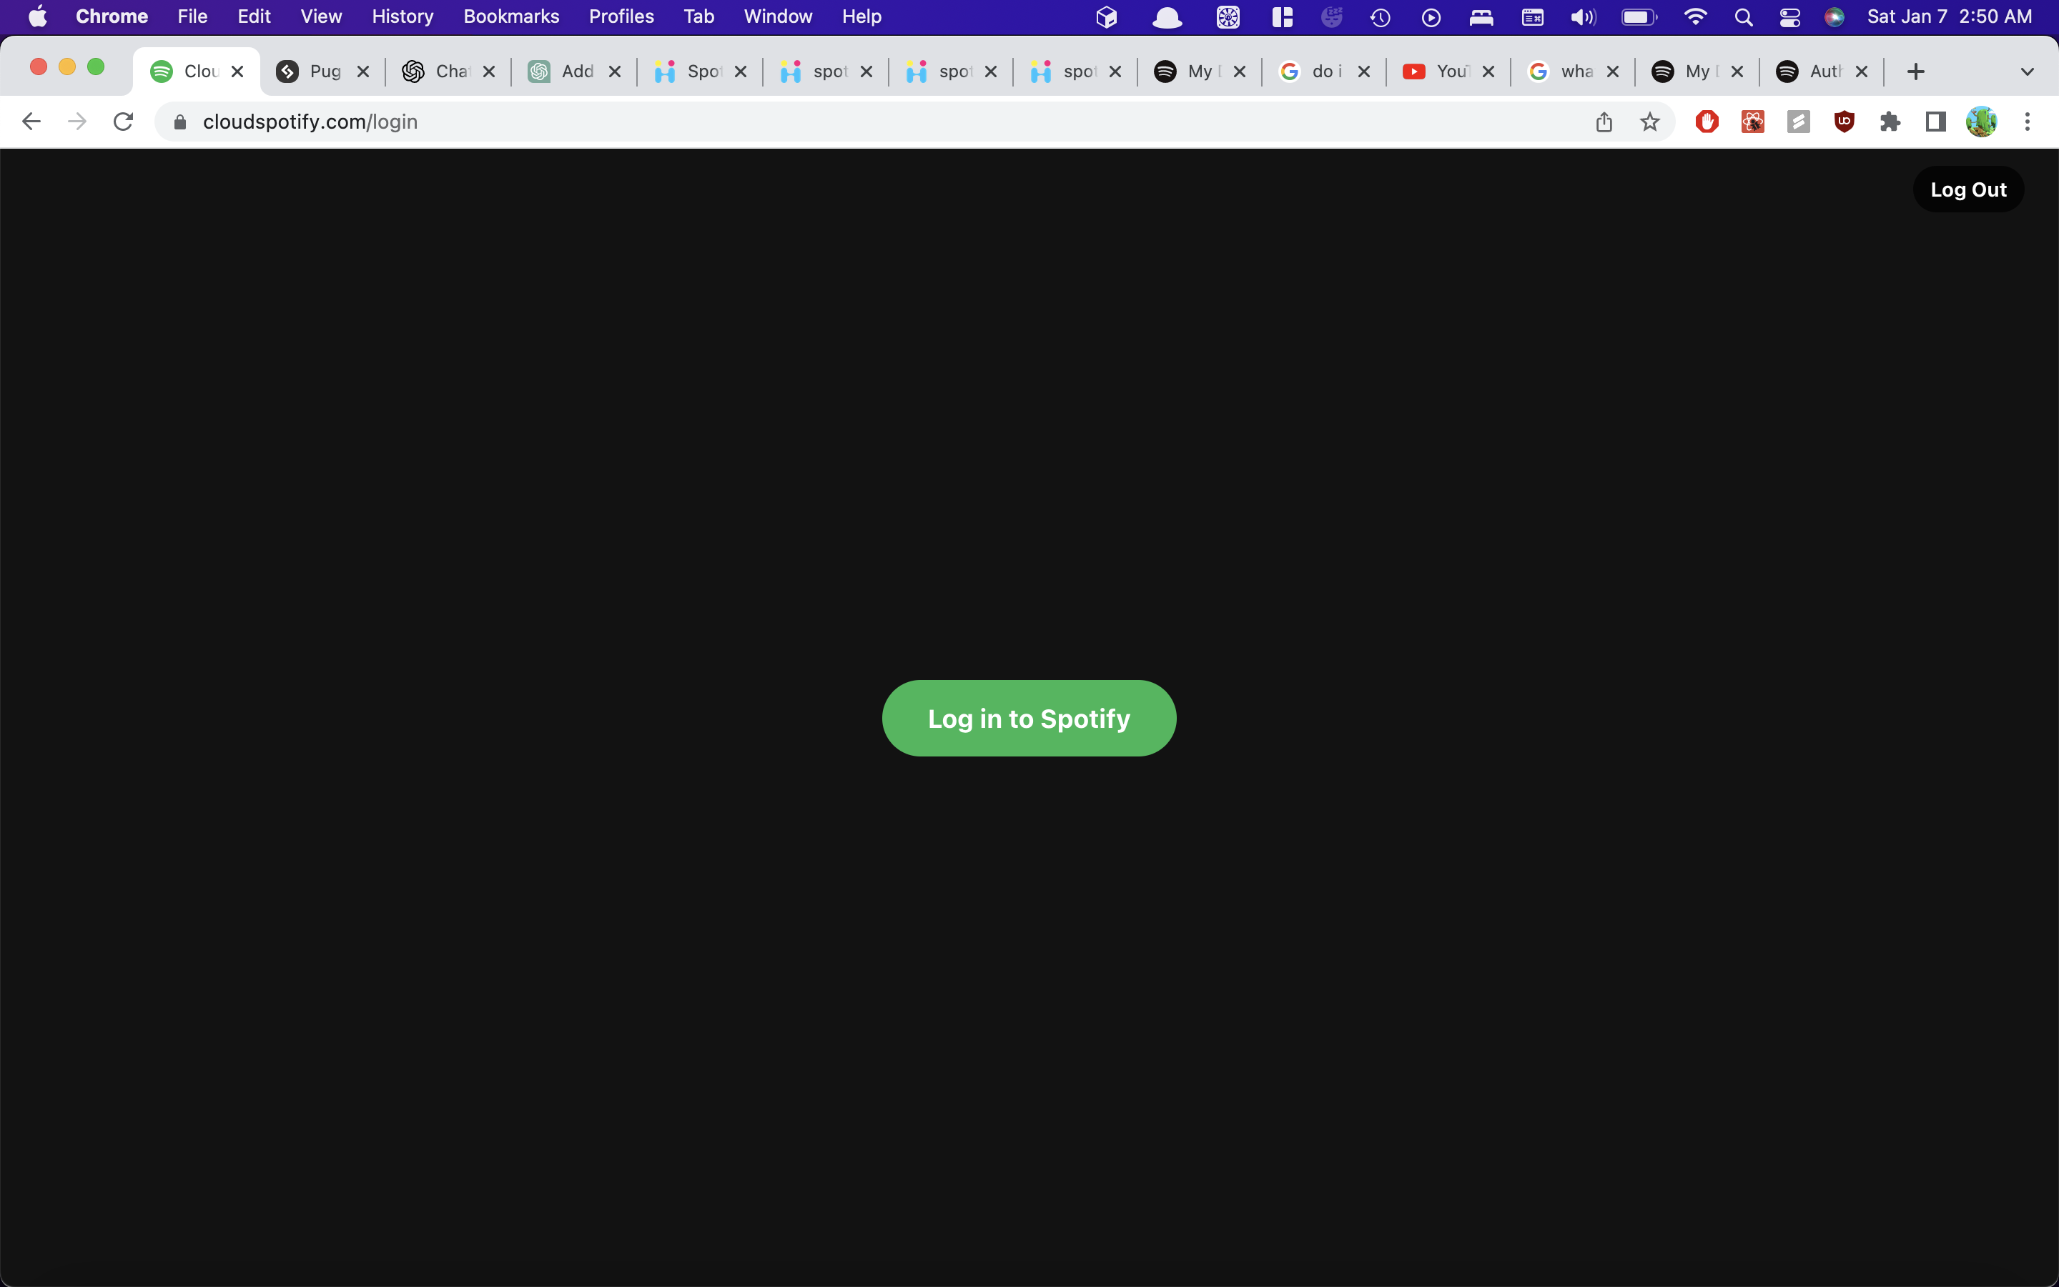Open the battery status menu
2059x1287 pixels.
1638,16
